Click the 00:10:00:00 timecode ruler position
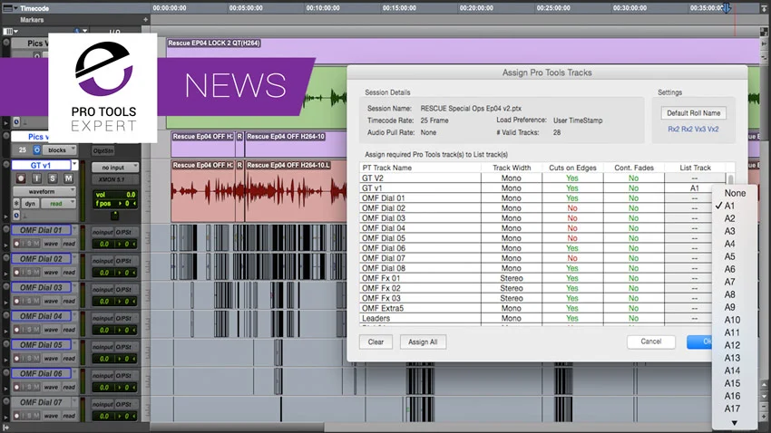 (323, 8)
